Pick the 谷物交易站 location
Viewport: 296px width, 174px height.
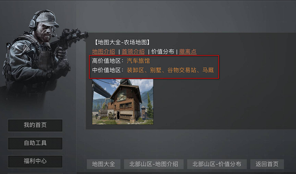(182, 70)
